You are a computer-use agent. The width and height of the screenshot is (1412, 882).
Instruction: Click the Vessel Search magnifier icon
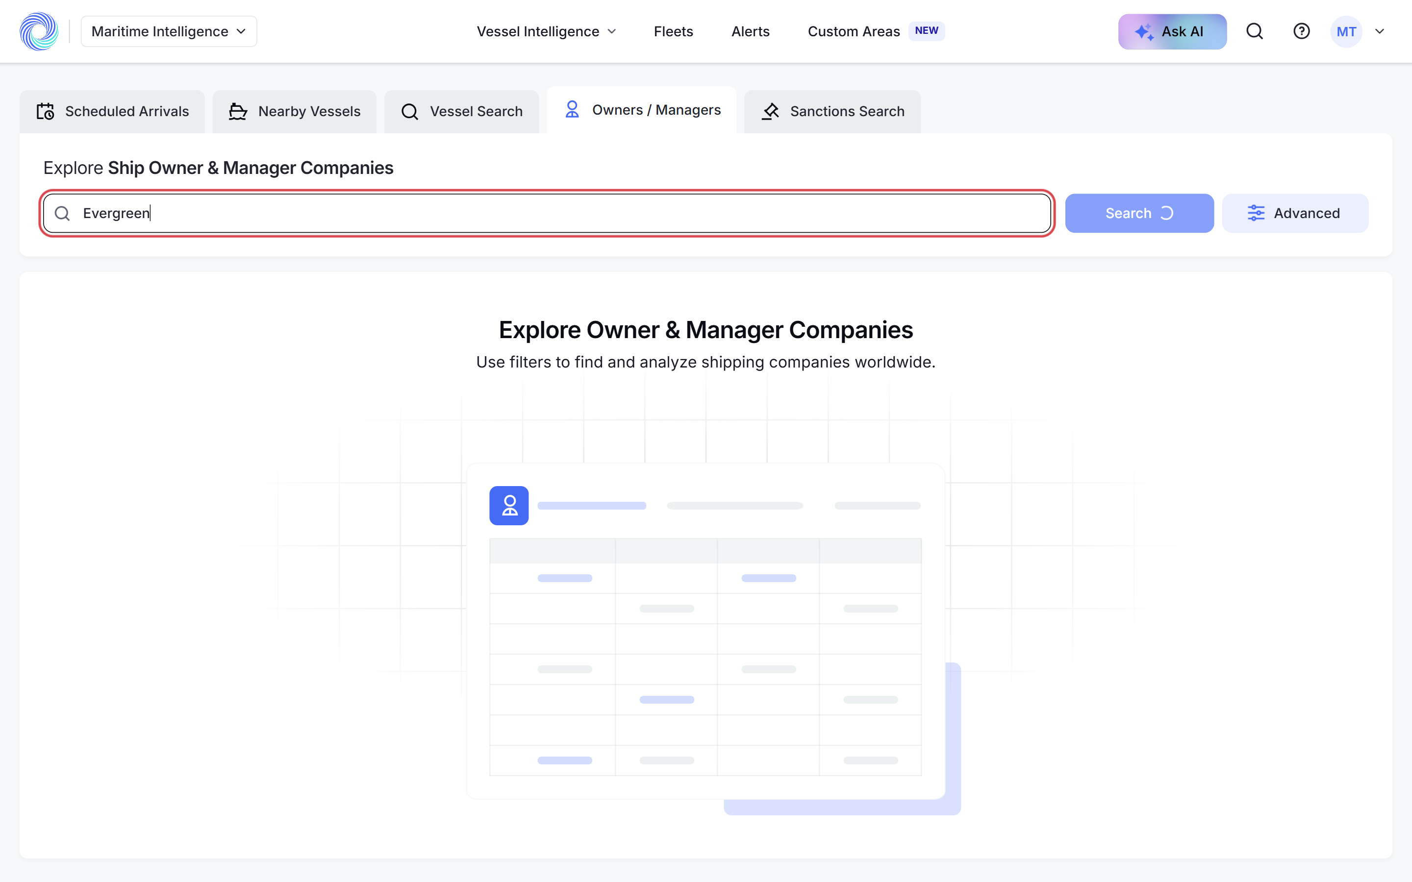(409, 111)
